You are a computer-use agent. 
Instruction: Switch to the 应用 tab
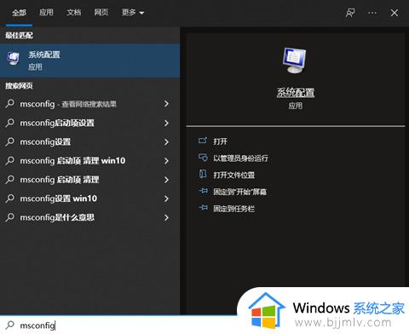point(46,13)
